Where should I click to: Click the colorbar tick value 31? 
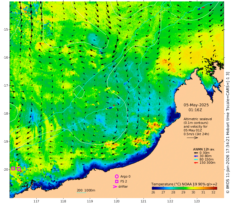(203, 192)
